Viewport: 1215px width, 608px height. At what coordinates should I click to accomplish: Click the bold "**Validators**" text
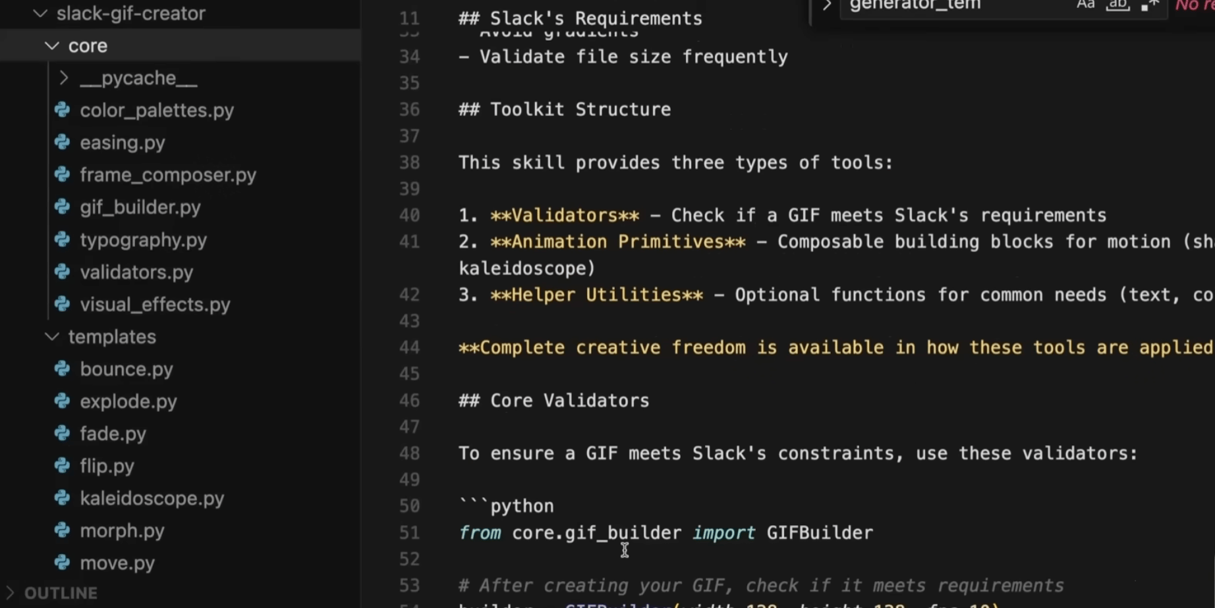point(565,215)
